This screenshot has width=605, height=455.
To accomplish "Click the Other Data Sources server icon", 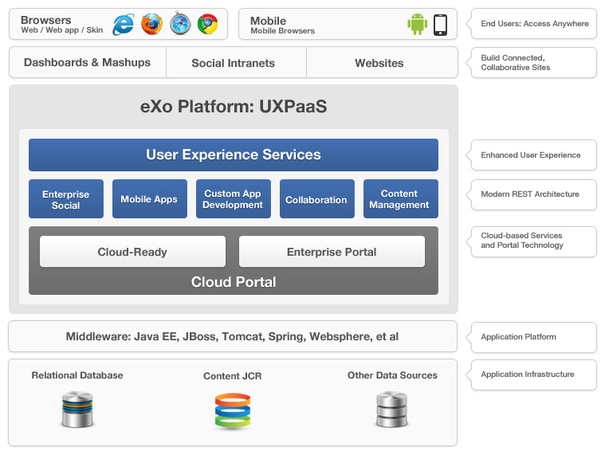I will (x=391, y=410).
